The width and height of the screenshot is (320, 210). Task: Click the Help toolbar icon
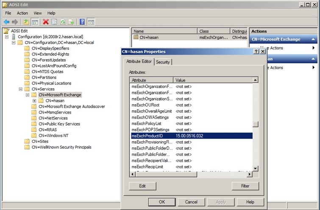pyautogui.click(x=82, y=22)
